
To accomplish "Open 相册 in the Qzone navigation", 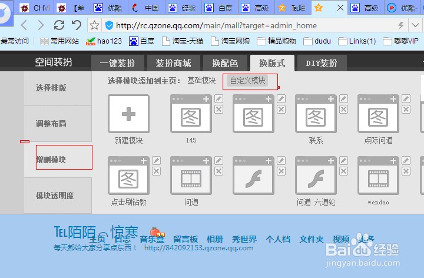I will [215, 239].
